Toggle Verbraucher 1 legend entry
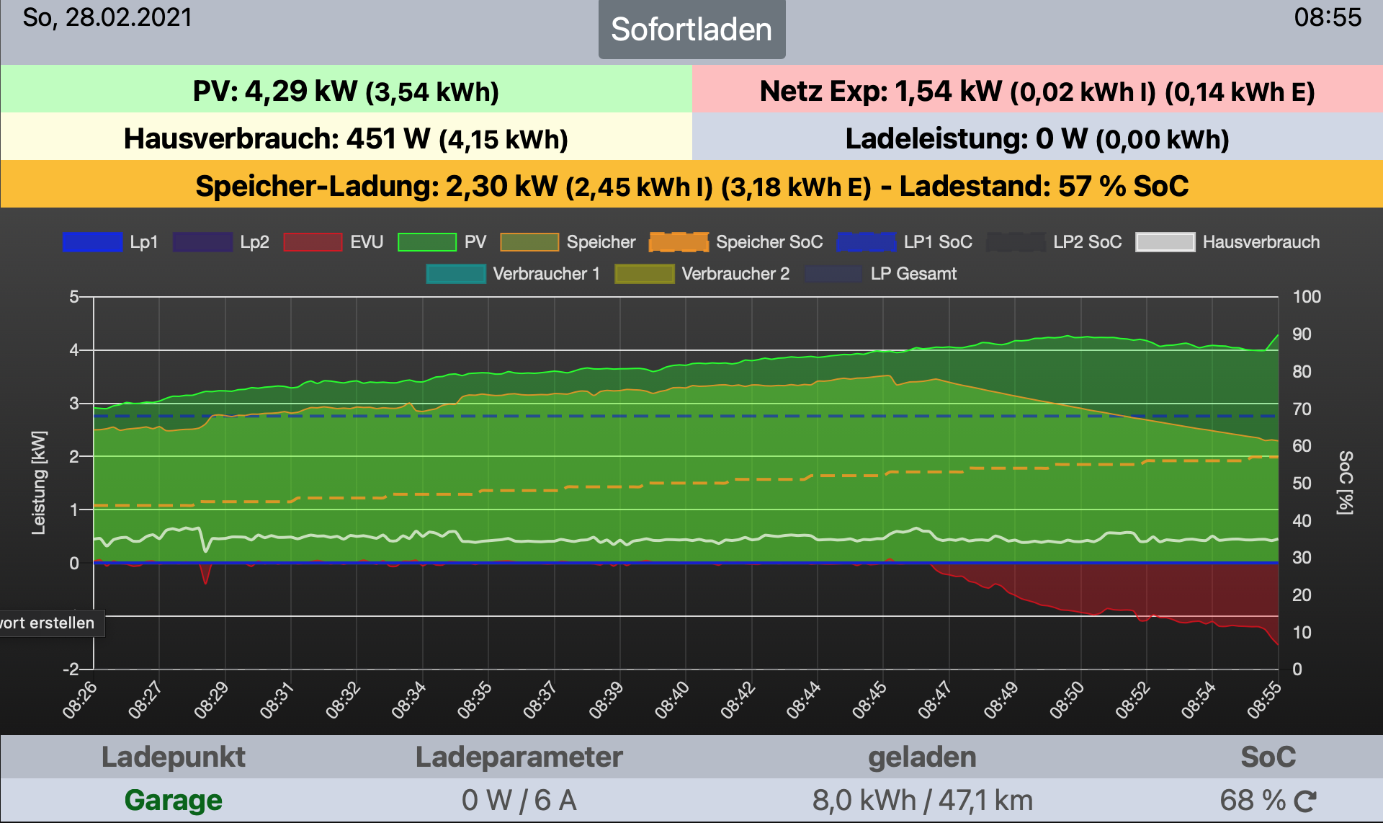1383x823 pixels. (456, 274)
